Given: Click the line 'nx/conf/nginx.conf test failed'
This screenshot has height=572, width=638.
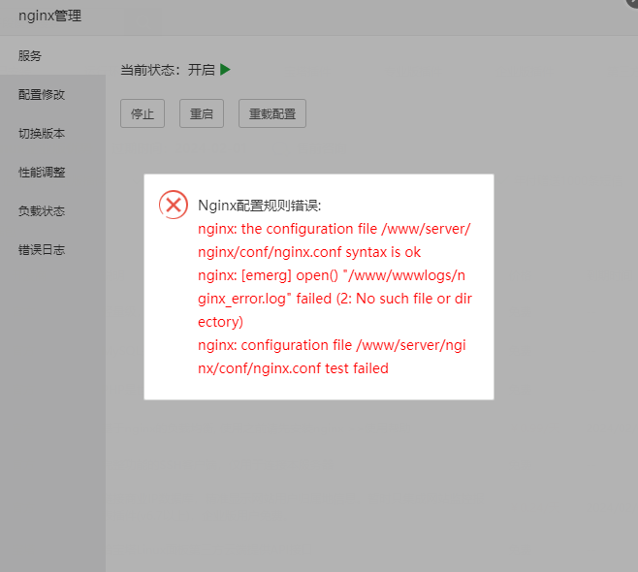Looking at the screenshot, I should (293, 368).
